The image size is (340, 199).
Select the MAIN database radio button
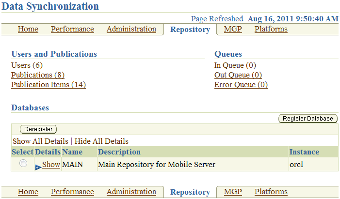coord(23,163)
